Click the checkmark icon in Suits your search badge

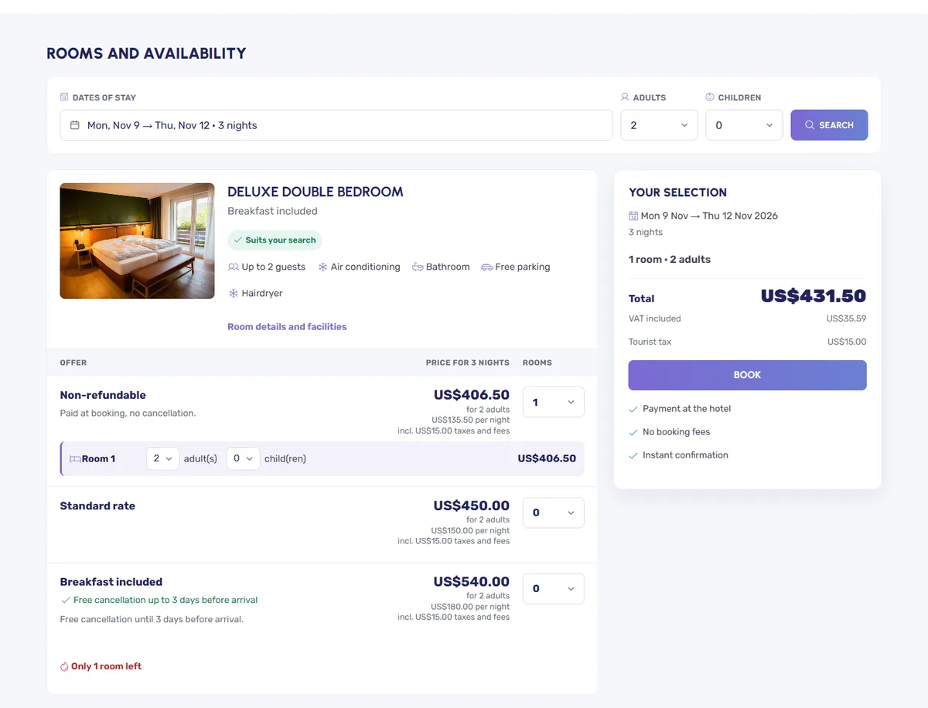coord(238,240)
